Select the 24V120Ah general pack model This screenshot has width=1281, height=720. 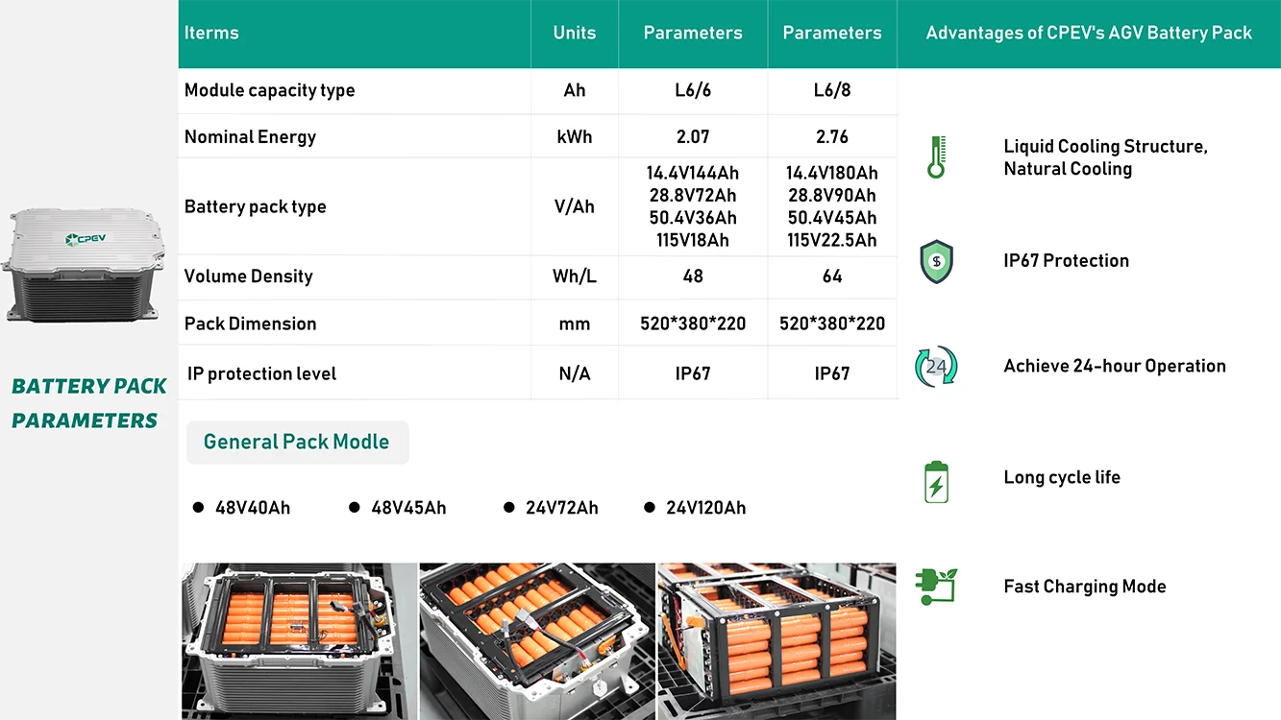pos(706,508)
